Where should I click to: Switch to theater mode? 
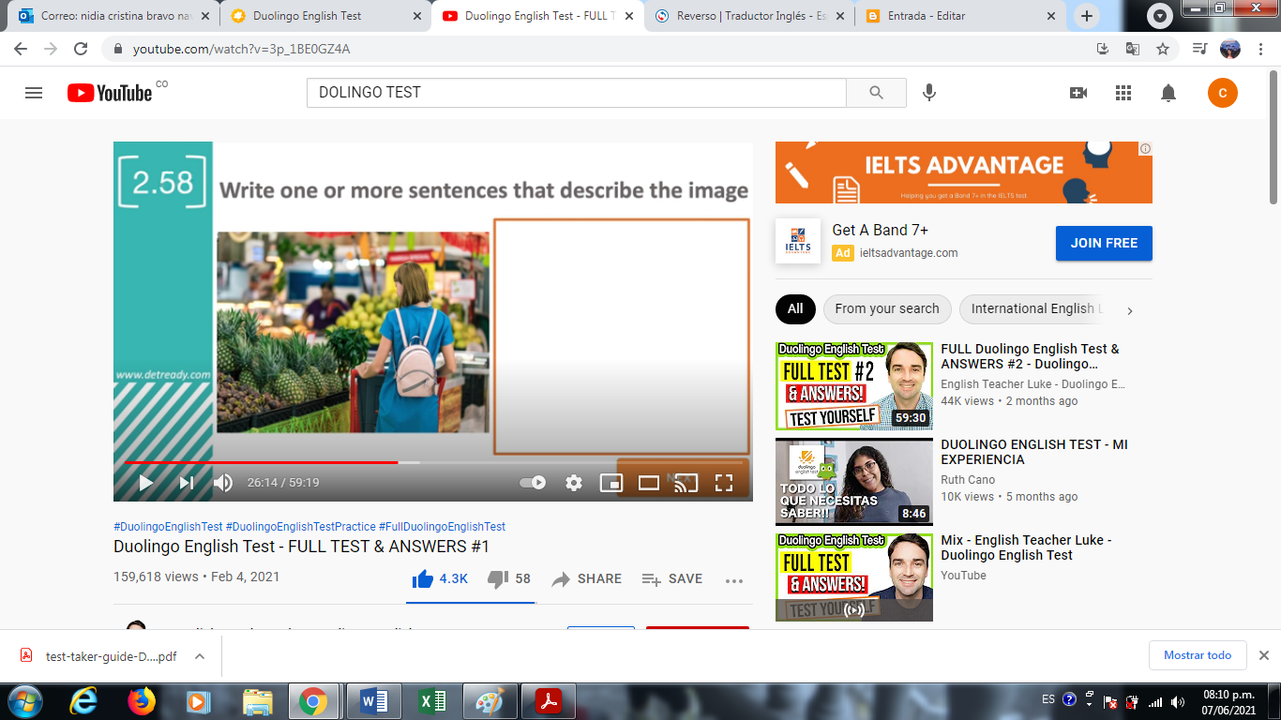(649, 483)
